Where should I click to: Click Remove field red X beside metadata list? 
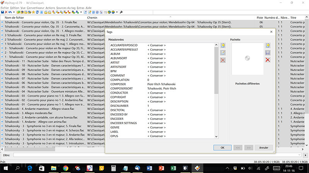click(x=223, y=60)
